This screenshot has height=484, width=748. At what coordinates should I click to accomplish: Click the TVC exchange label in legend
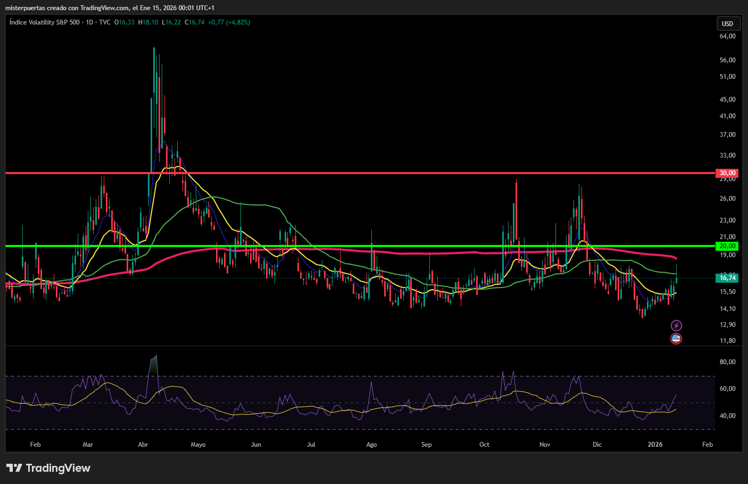(105, 22)
